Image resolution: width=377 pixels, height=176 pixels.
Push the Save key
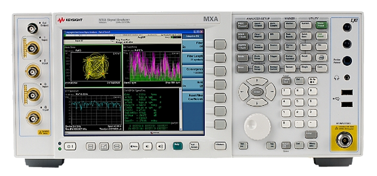pyautogui.click(x=306, y=47)
